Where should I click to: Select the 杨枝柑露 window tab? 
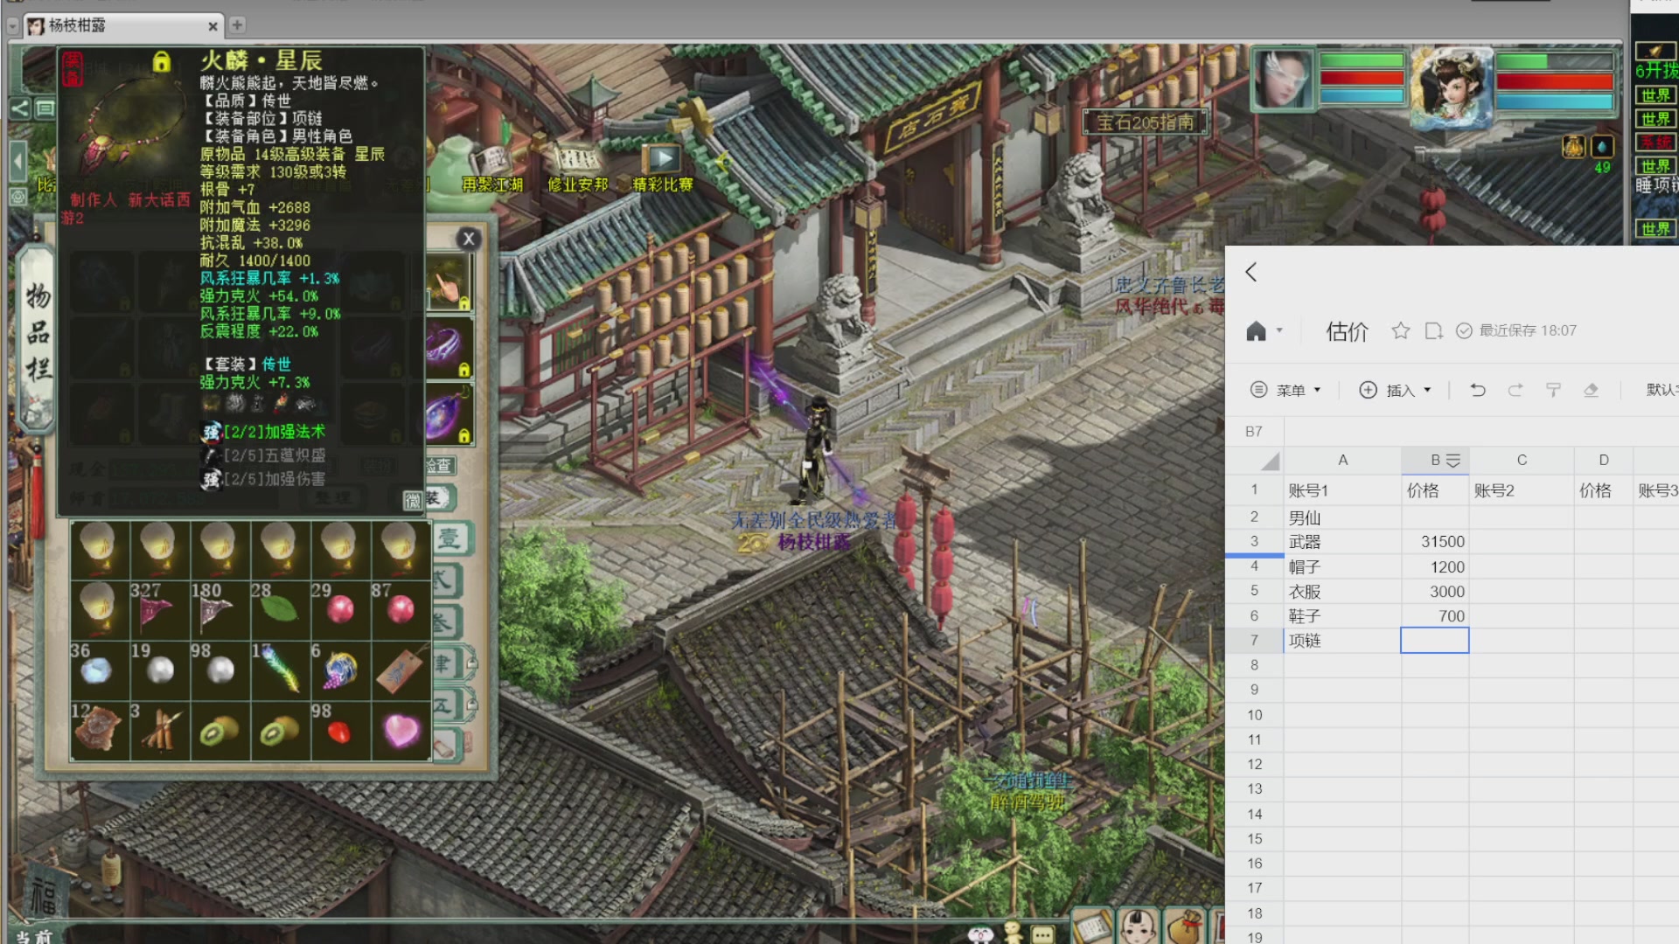[x=122, y=25]
